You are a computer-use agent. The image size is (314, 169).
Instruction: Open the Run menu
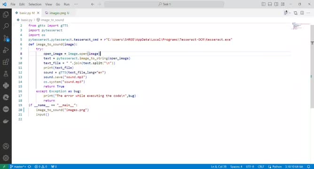tap(67, 4)
